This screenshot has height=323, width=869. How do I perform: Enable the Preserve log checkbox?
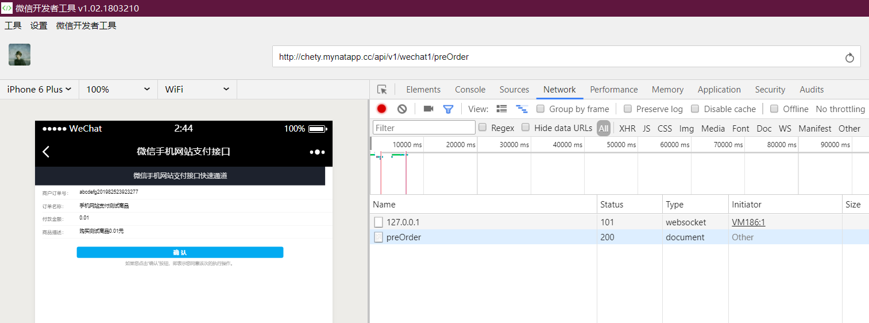click(628, 109)
